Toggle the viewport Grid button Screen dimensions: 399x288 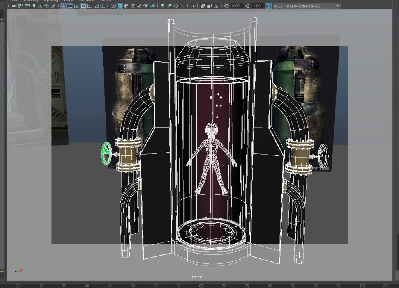64,6
